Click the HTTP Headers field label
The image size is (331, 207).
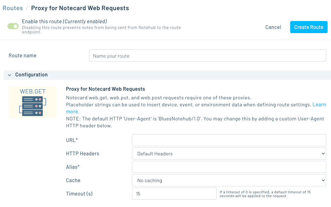coord(83,153)
